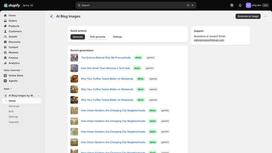Click the dev badge beside account name

[x=265, y=5]
